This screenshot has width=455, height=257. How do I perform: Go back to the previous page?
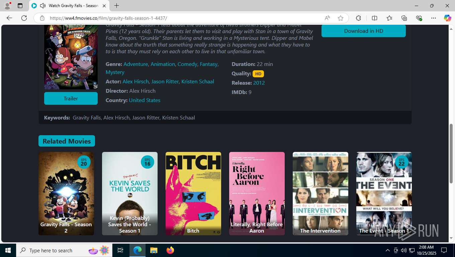[x=9, y=18]
